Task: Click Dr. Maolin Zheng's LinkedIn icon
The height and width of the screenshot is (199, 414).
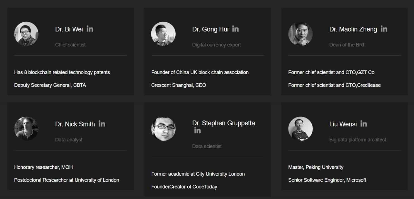Action: pyautogui.click(x=384, y=29)
